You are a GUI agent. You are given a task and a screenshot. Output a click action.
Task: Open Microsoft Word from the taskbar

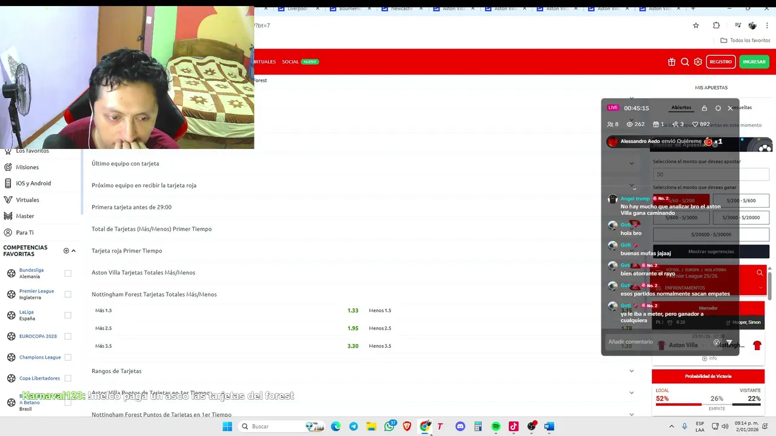pyautogui.click(x=549, y=426)
